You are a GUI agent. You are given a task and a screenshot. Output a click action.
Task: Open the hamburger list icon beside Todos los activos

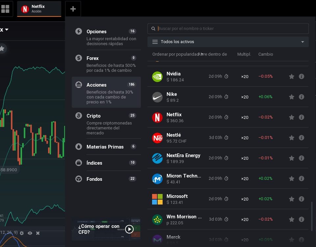155,42
